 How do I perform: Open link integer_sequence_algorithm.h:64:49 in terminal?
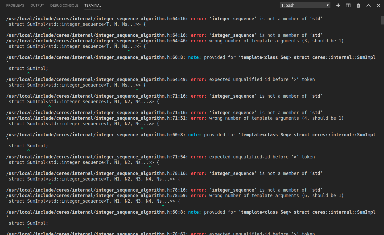coord(97,79)
